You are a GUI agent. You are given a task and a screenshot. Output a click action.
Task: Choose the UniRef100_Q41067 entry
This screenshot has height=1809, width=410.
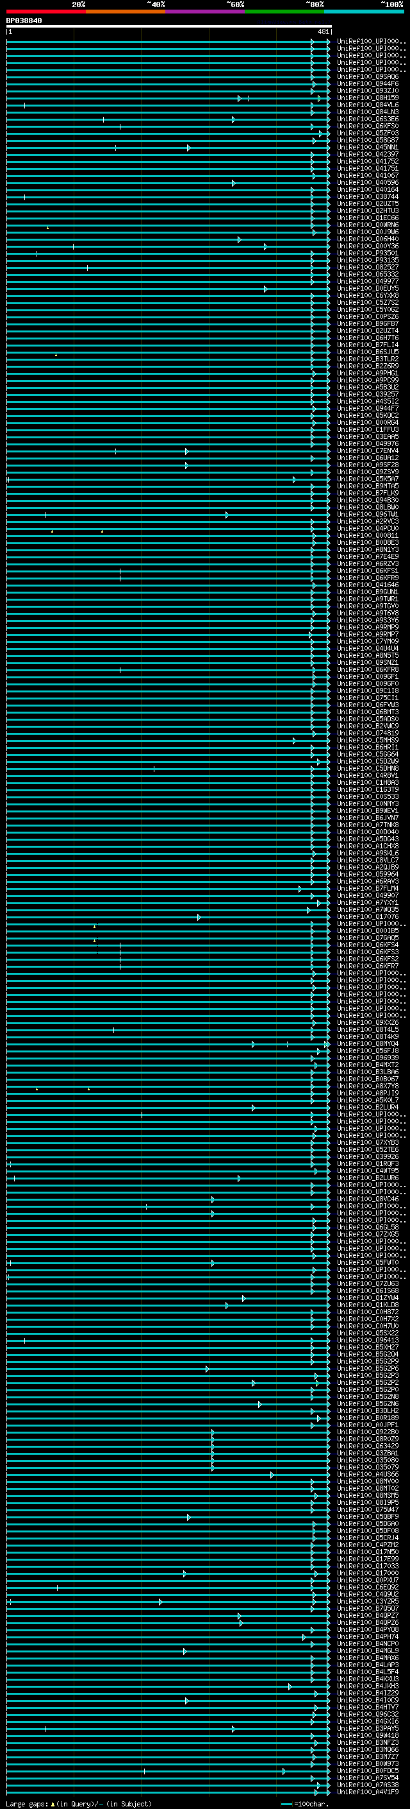(x=368, y=176)
